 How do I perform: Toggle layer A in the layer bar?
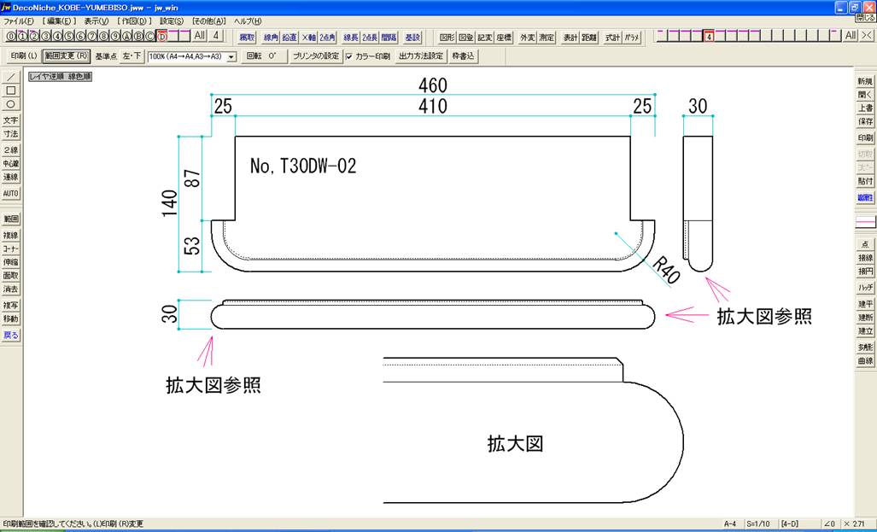127,37
